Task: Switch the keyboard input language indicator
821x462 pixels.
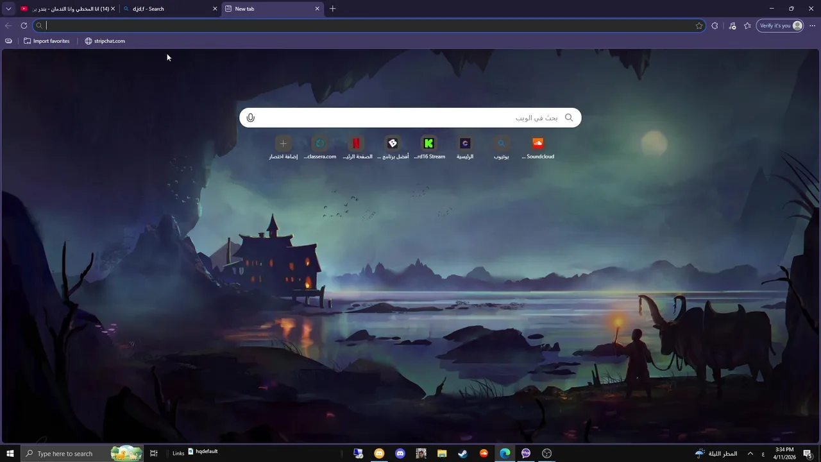Action: click(x=763, y=454)
